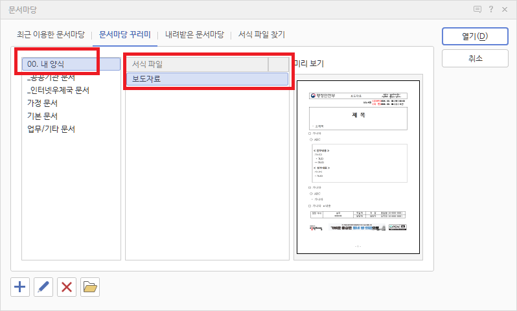Choose _인터넷우체국 문서 category
517x311 pixels.
(x=58, y=90)
